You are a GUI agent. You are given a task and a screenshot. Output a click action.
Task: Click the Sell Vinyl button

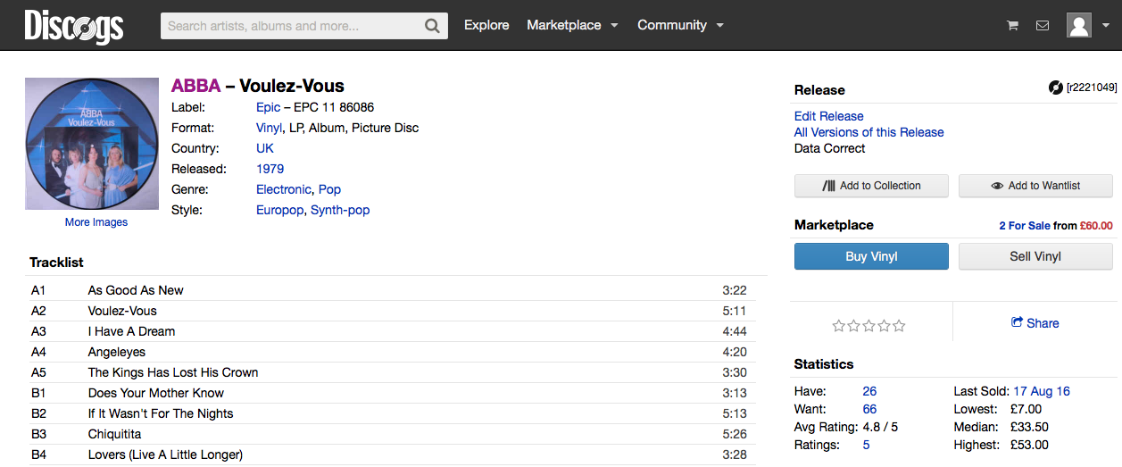pos(1035,256)
